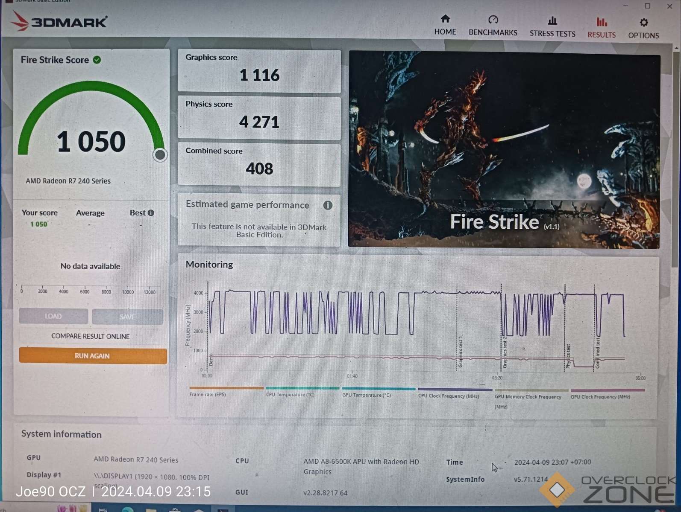This screenshot has height=512, width=681.
Task: Click COMPARE RESULT ONLINE
Action: (91, 336)
